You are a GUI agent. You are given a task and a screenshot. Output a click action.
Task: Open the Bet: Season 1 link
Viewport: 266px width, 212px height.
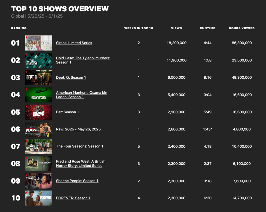click(x=67, y=112)
